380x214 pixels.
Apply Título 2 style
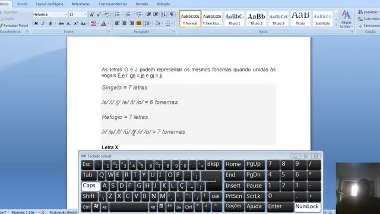point(256,18)
